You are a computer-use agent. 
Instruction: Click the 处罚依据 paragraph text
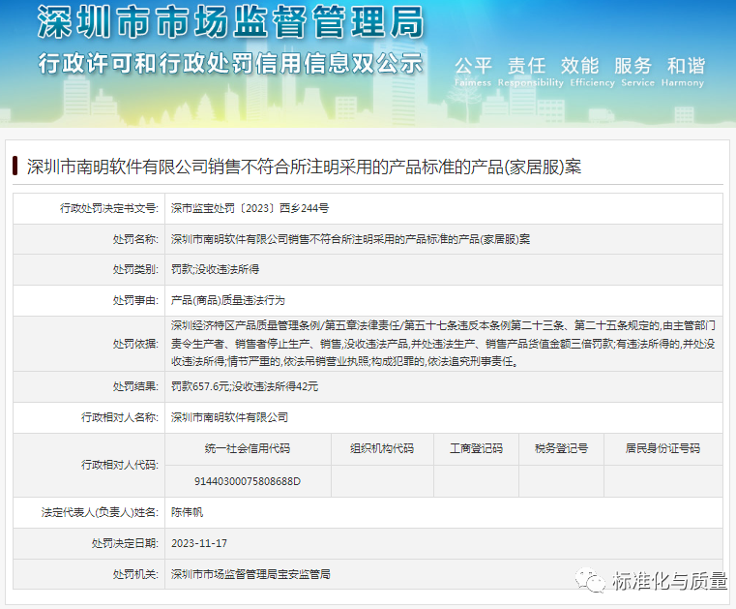tap(443, 344)
